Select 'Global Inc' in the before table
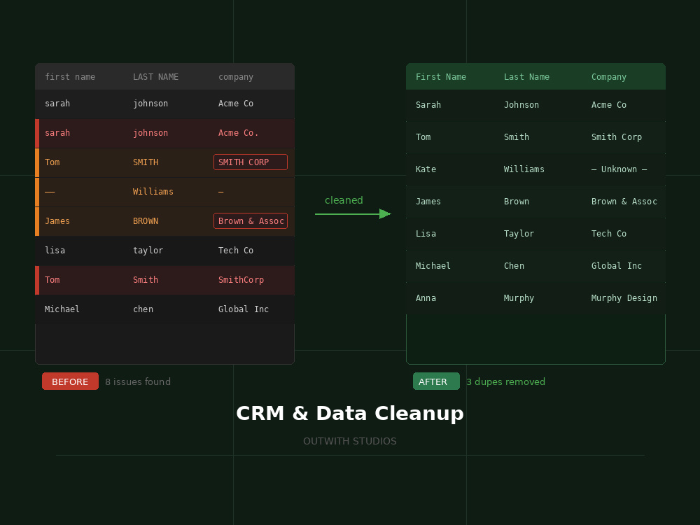The width and height of the screenshot is (700, 525). pos(244,309)
